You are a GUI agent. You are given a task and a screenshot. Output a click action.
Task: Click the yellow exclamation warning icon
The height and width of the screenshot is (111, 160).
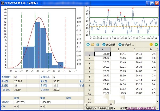coord(151,44)
